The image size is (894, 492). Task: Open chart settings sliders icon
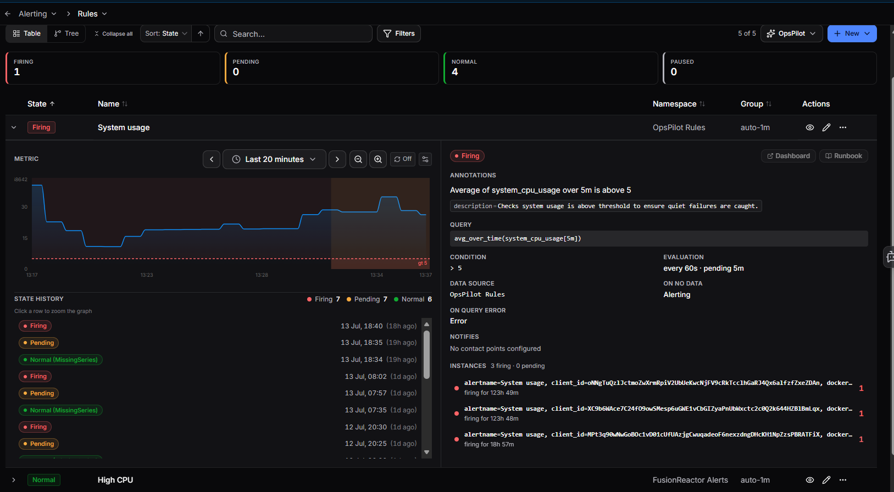[425, 159]
